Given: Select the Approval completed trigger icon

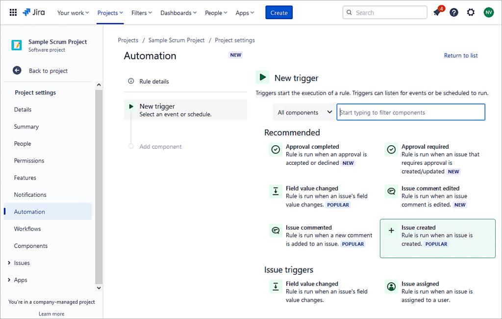Looking at the screenshot, I should click(276, 150).
